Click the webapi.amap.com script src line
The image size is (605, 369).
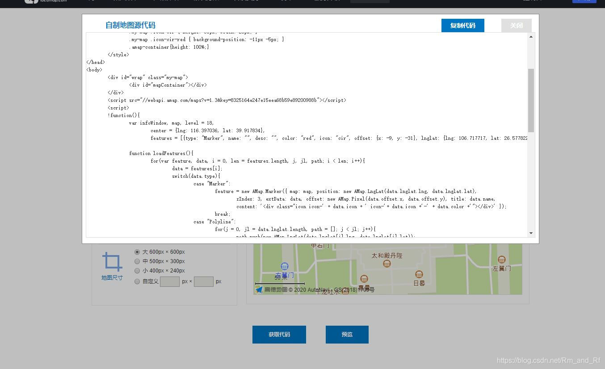227,100
